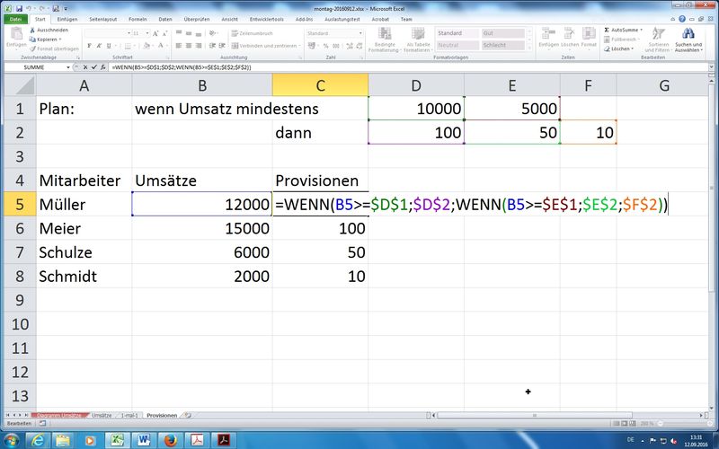Click the insert new worksheet tab icon

pyautogui.click(x=187, y=416)
